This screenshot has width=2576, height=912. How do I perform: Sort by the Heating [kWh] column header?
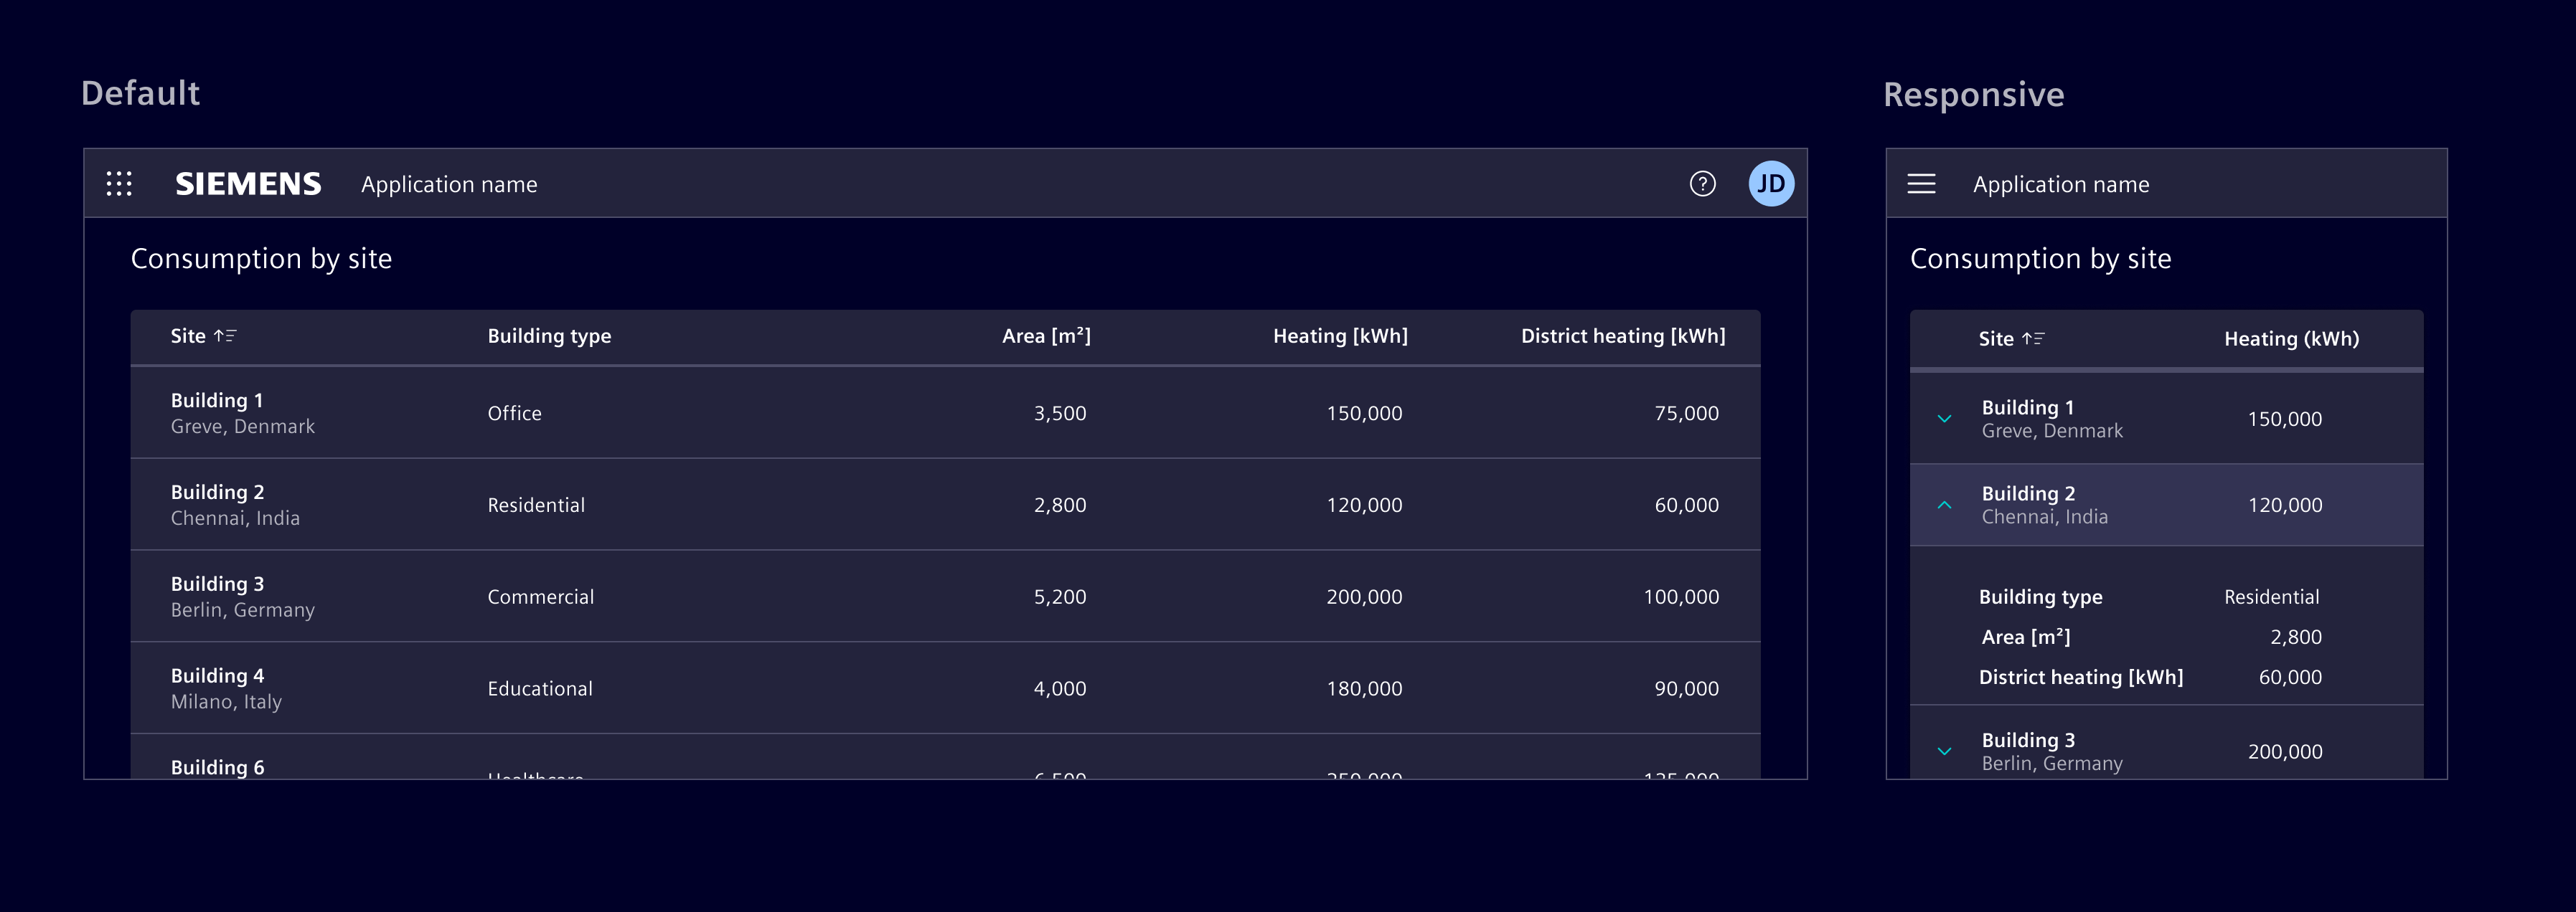tap(1340, 336)
